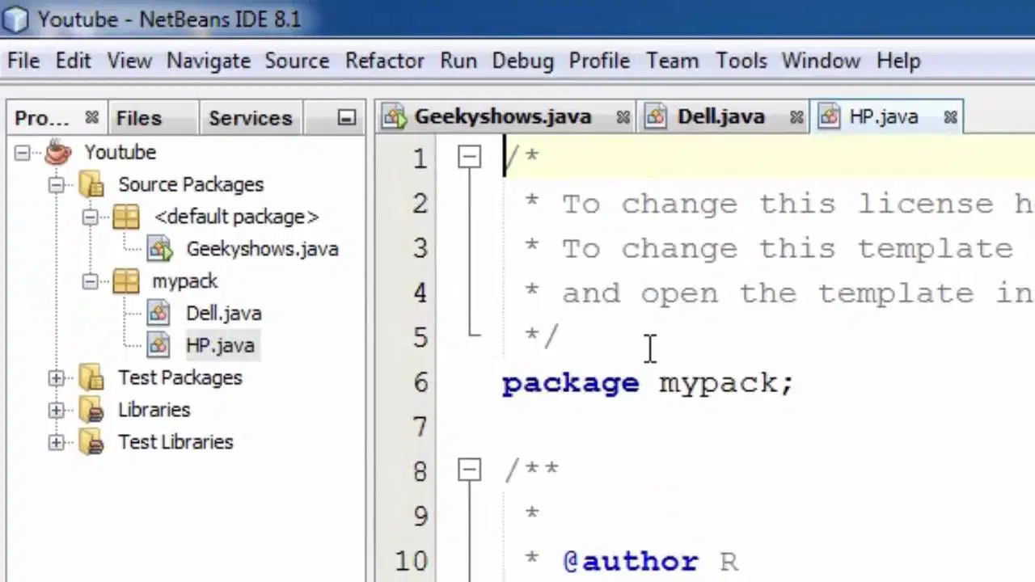Switch to the Files panel tab
The height and width of the screenshot is (582, 1035).
(139, 118)
